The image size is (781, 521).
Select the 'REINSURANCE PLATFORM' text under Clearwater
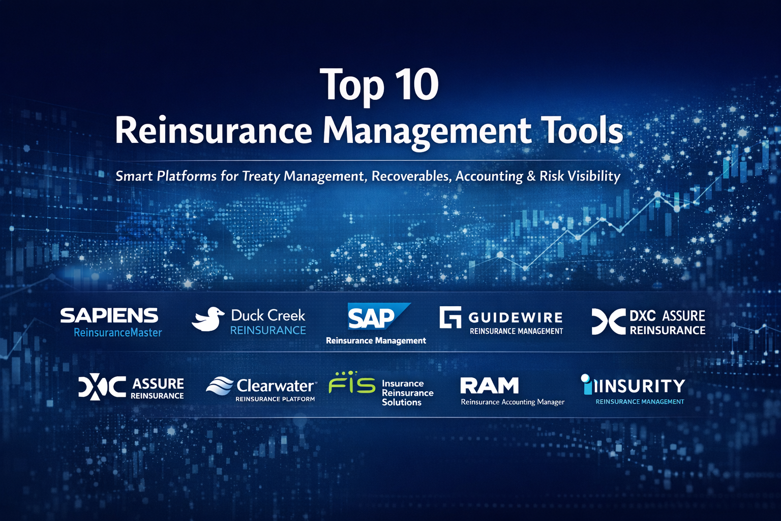pyautogui.click(x=275, y=399)
